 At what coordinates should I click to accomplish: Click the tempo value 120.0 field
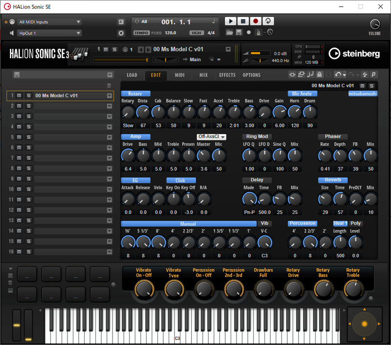pyautogui.click(x=171, y=33)
